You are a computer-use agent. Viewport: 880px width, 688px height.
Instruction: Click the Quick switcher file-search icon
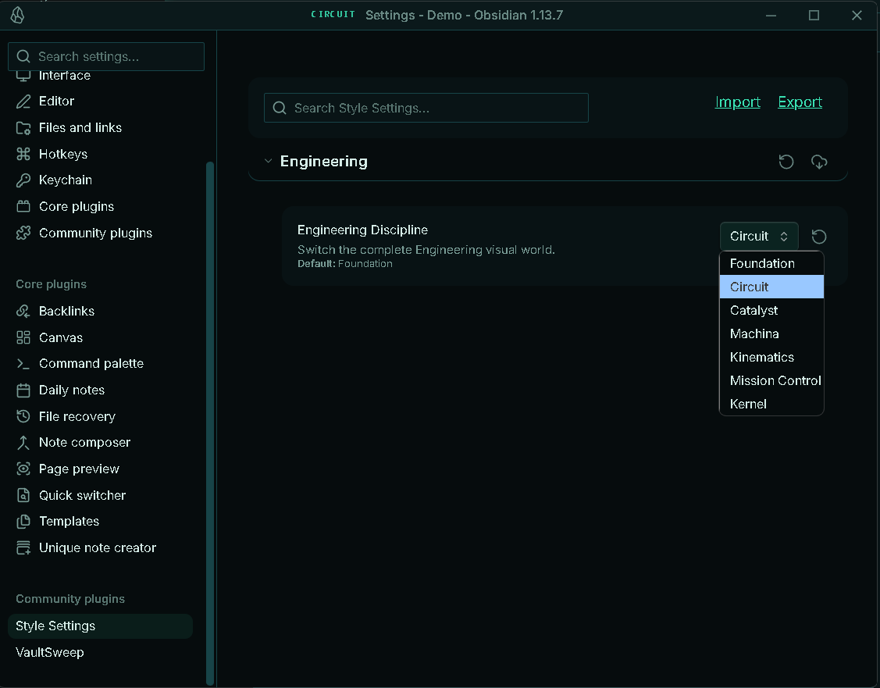(23, 495)
